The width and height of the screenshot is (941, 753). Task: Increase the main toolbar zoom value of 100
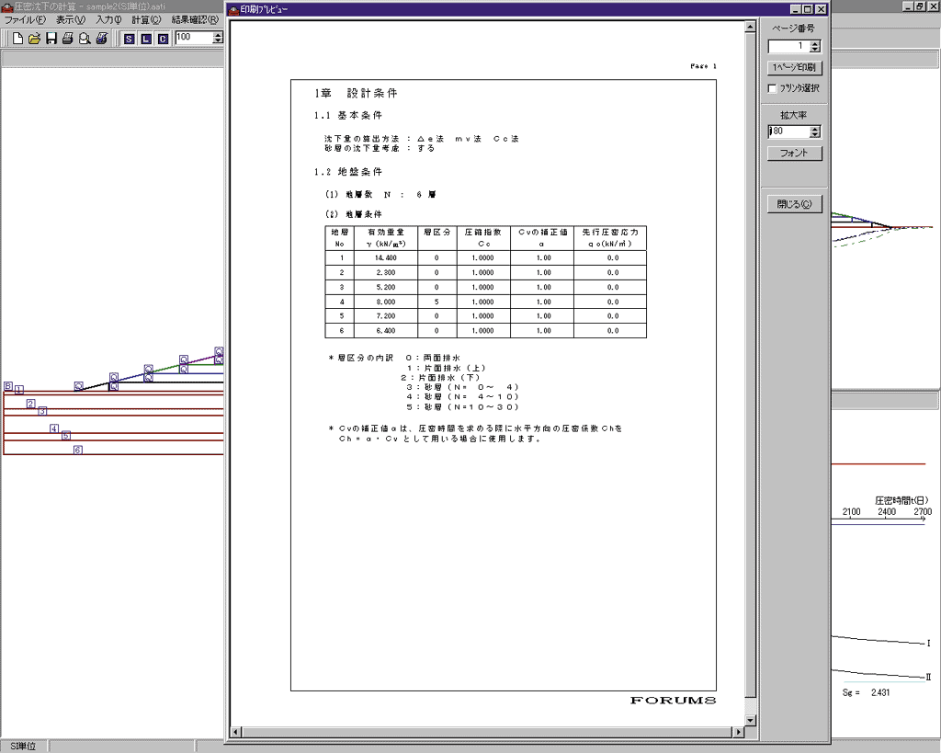coord(218,34)
